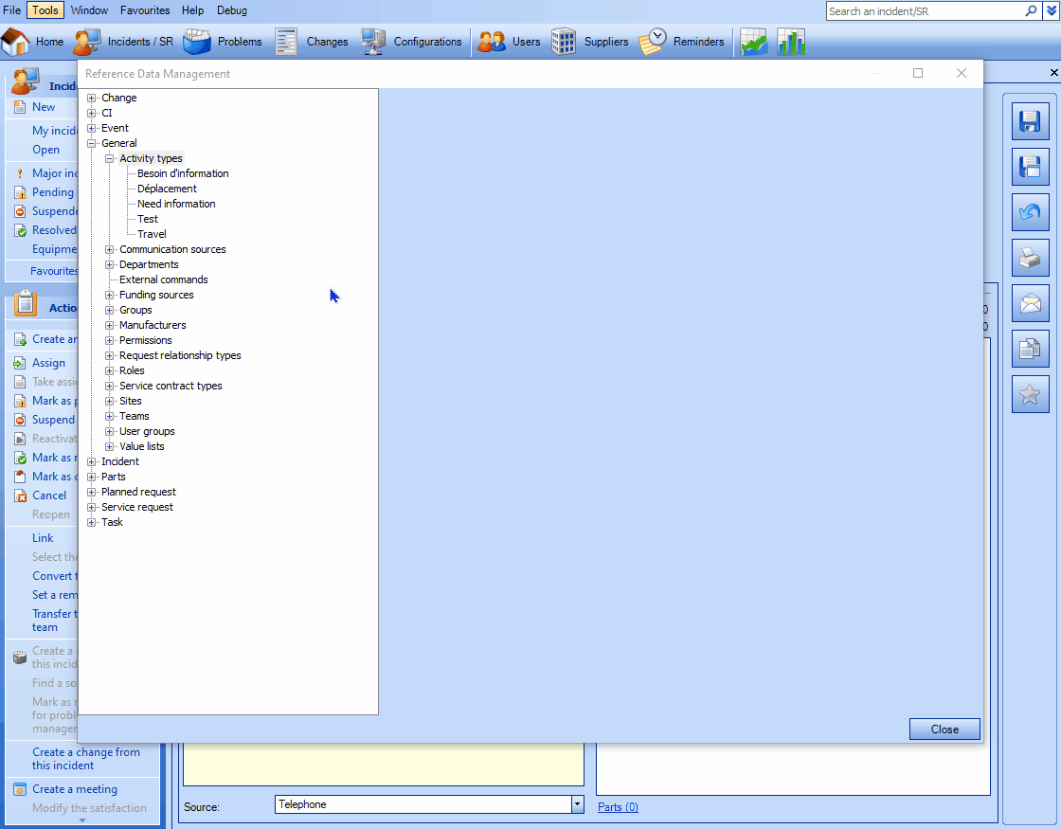The height and width of the screenshot is (829, 1061).
Task: Click the Parts (0) link
Action: click(618, 807)
